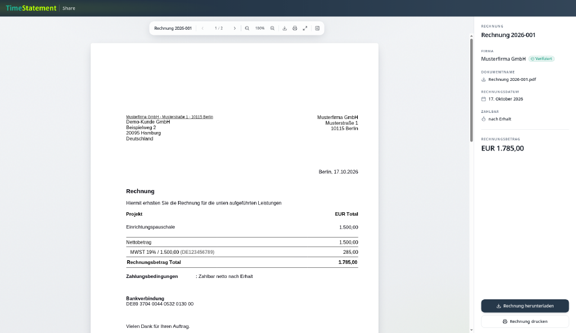
Task: Click Musterfirma GmbH in the sidebar
Action: [x=503, y=58]
